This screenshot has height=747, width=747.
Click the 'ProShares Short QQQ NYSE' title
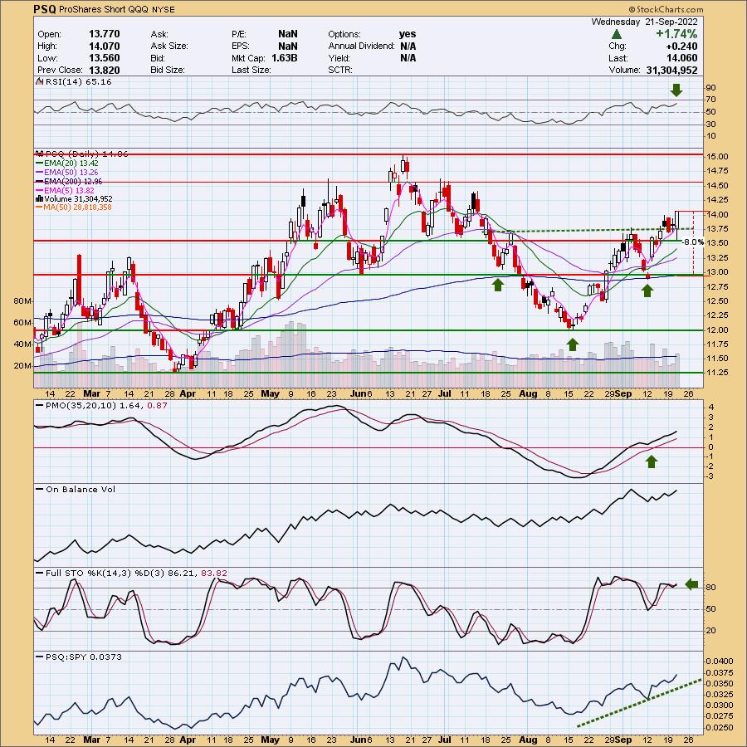click(117, 9)
